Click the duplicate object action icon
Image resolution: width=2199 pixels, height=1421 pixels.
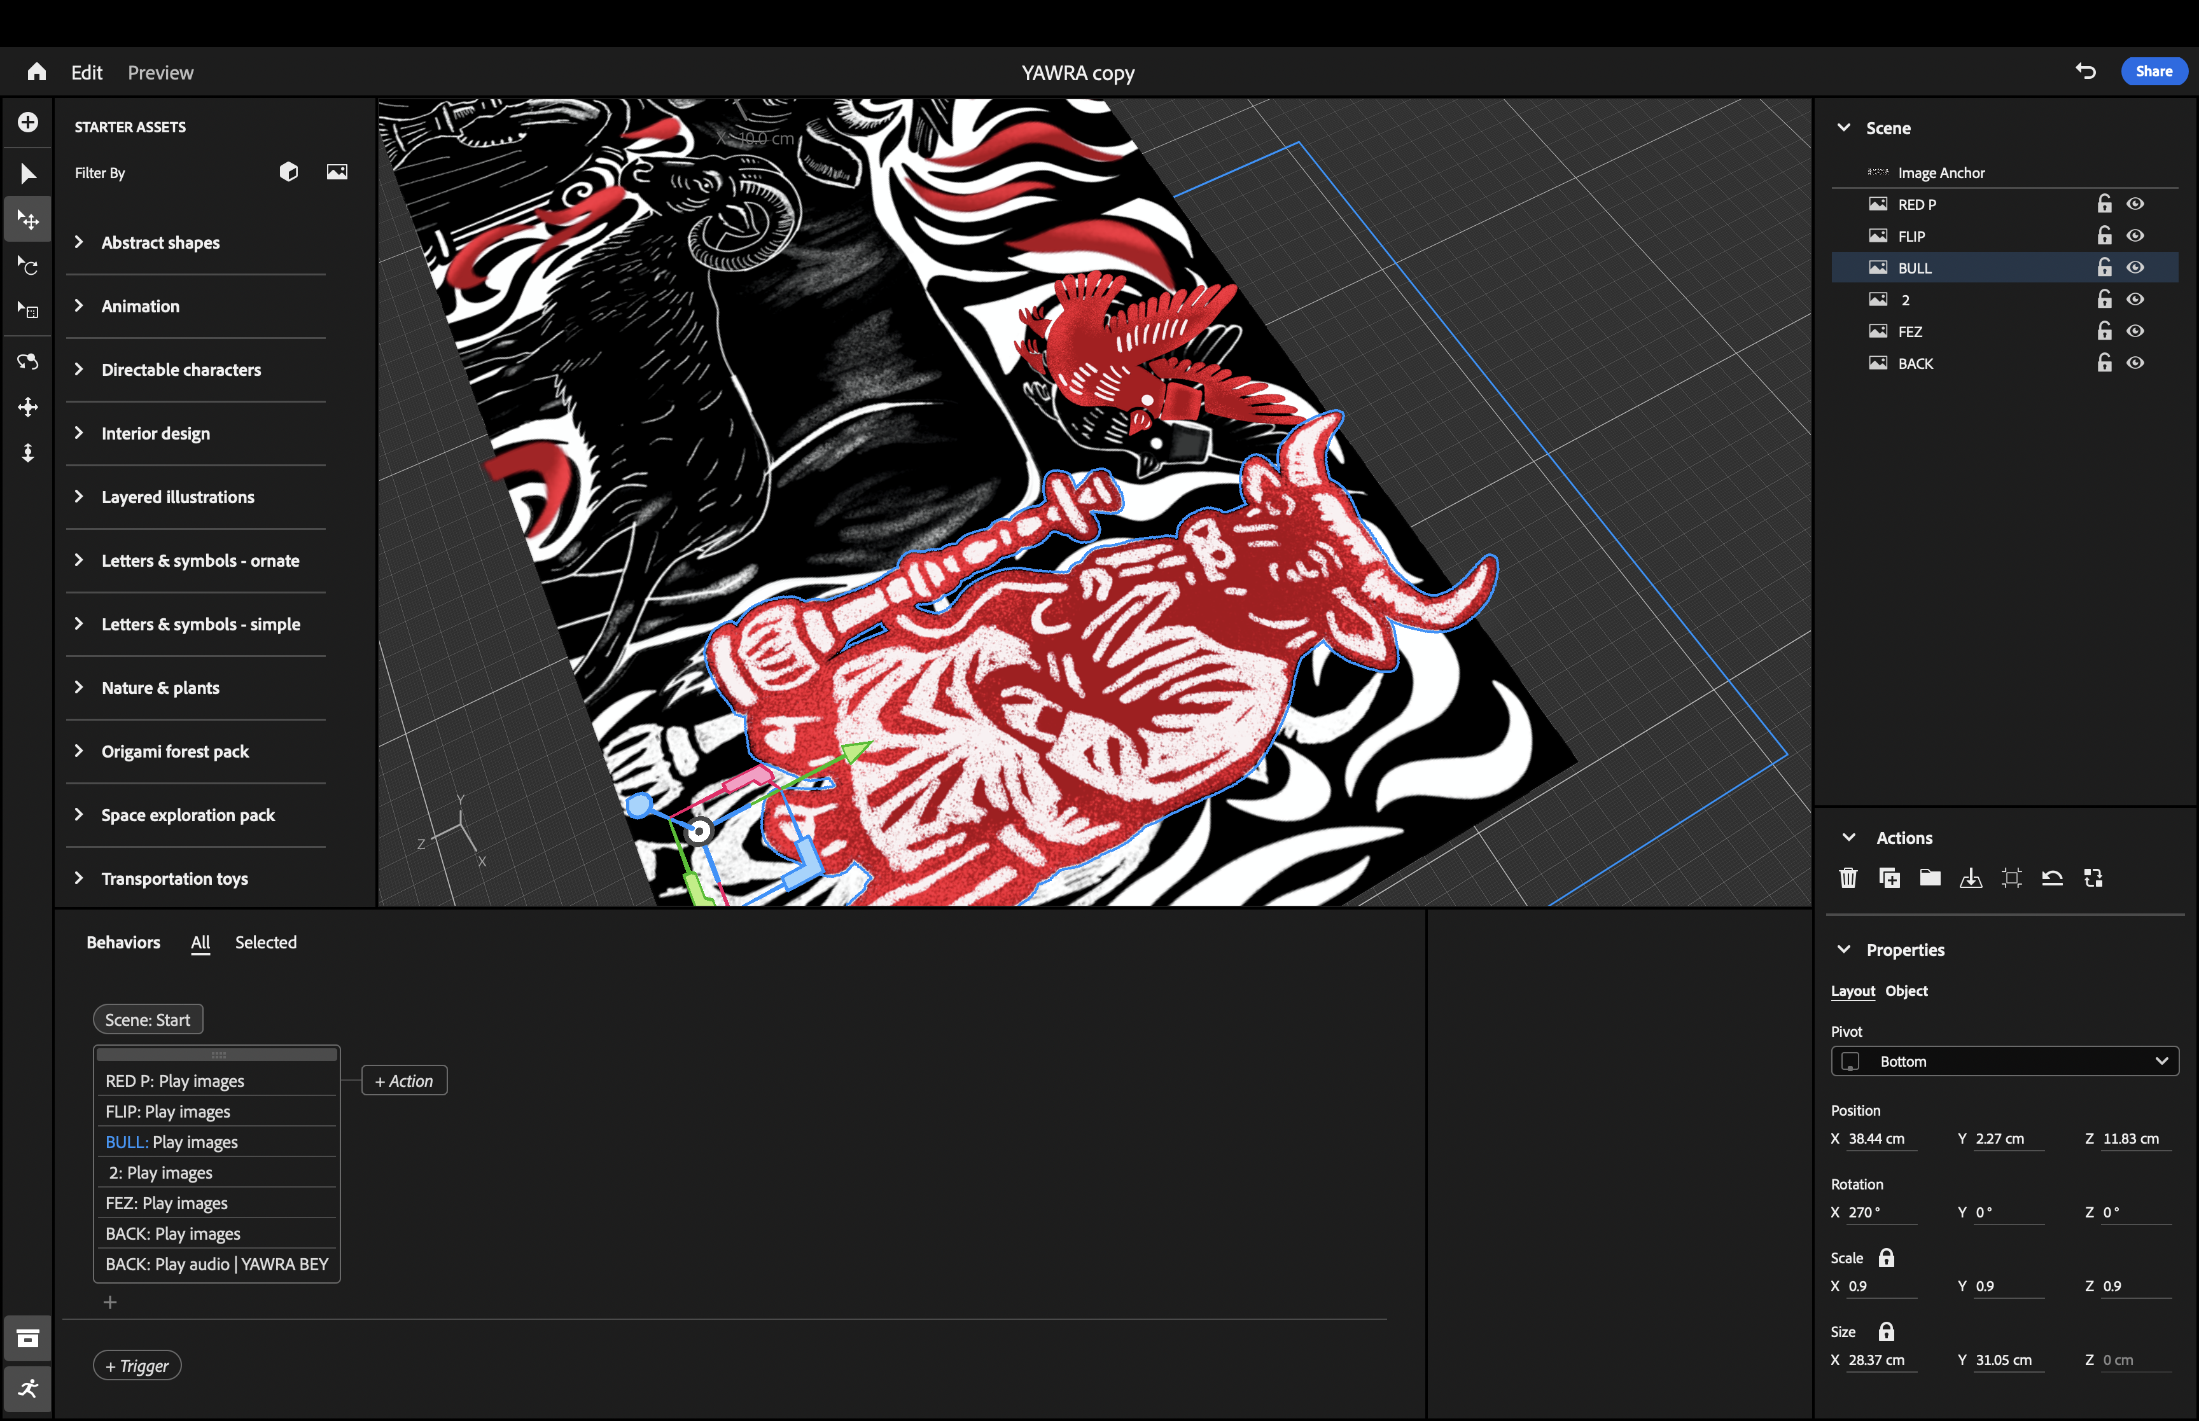coord(1889,878)
